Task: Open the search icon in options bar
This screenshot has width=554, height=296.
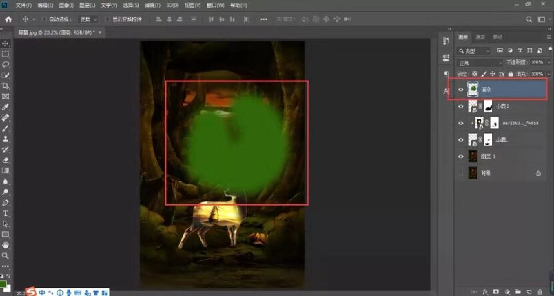Action: (x=529, y=19)
